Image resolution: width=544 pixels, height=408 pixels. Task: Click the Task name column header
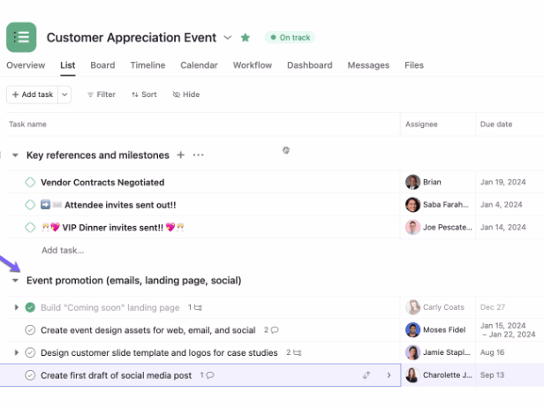(27, 125)
